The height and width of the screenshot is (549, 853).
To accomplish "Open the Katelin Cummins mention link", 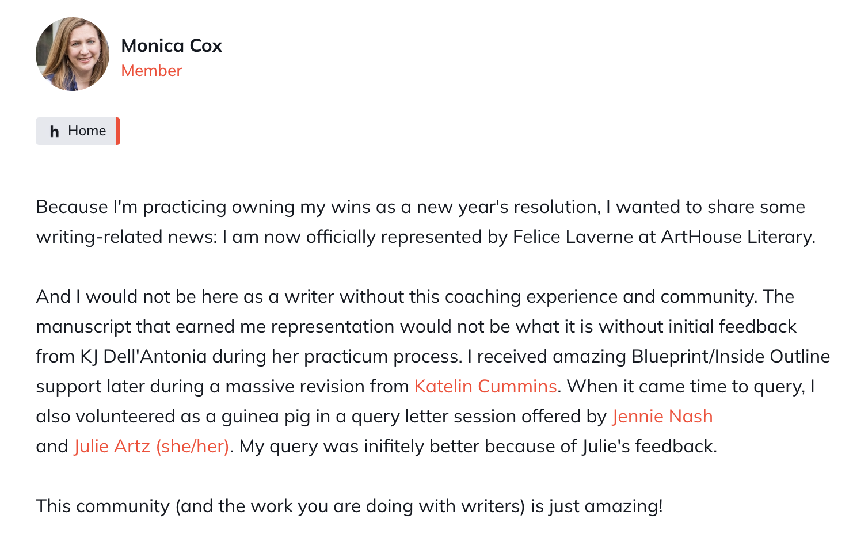I will [x=486, y=386].
